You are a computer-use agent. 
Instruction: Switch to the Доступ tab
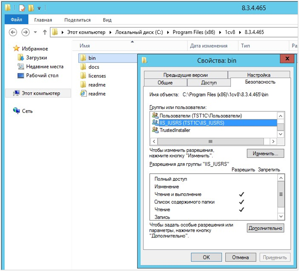209,83
